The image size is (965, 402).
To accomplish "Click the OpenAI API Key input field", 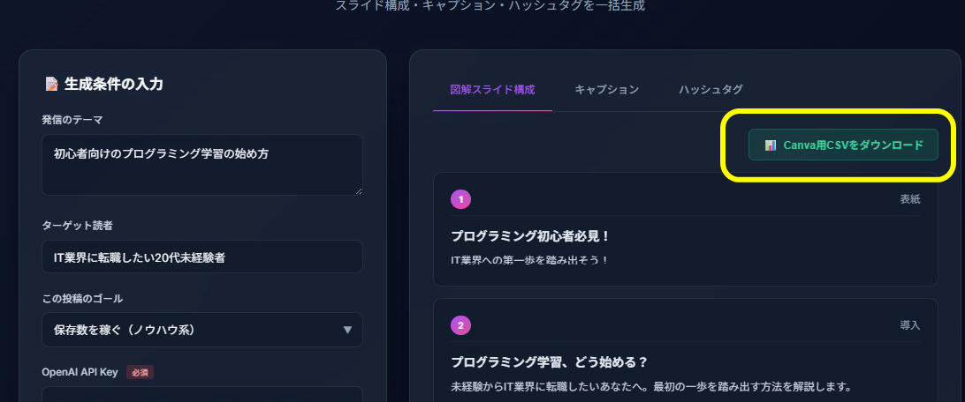I will point(202,394).
